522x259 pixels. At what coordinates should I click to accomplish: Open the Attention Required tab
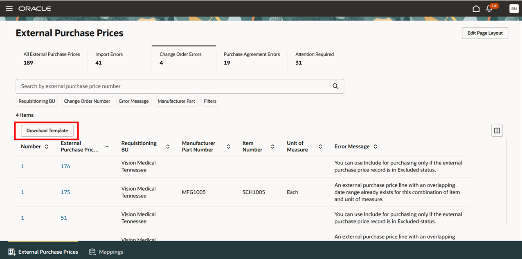pos(314,58)
